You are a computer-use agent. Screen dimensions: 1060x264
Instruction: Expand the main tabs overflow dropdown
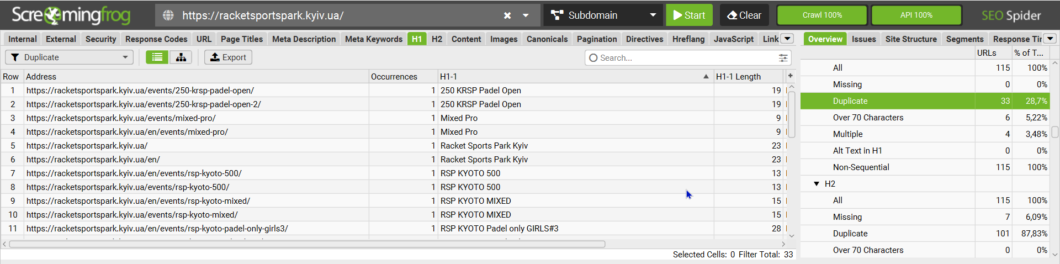point(788,39)
